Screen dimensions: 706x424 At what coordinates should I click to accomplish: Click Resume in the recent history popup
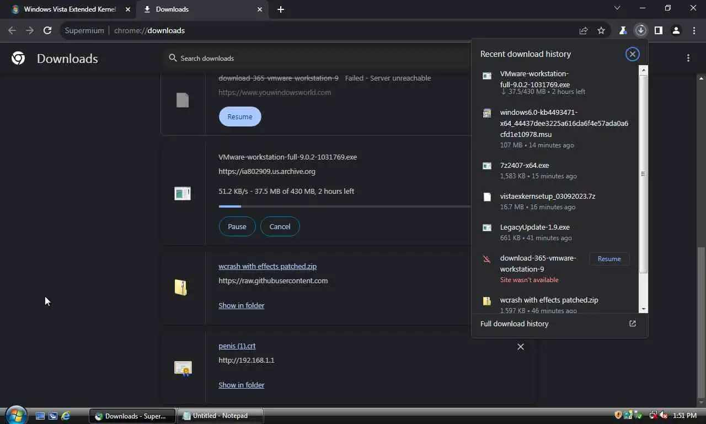click(x=609, y=259)
